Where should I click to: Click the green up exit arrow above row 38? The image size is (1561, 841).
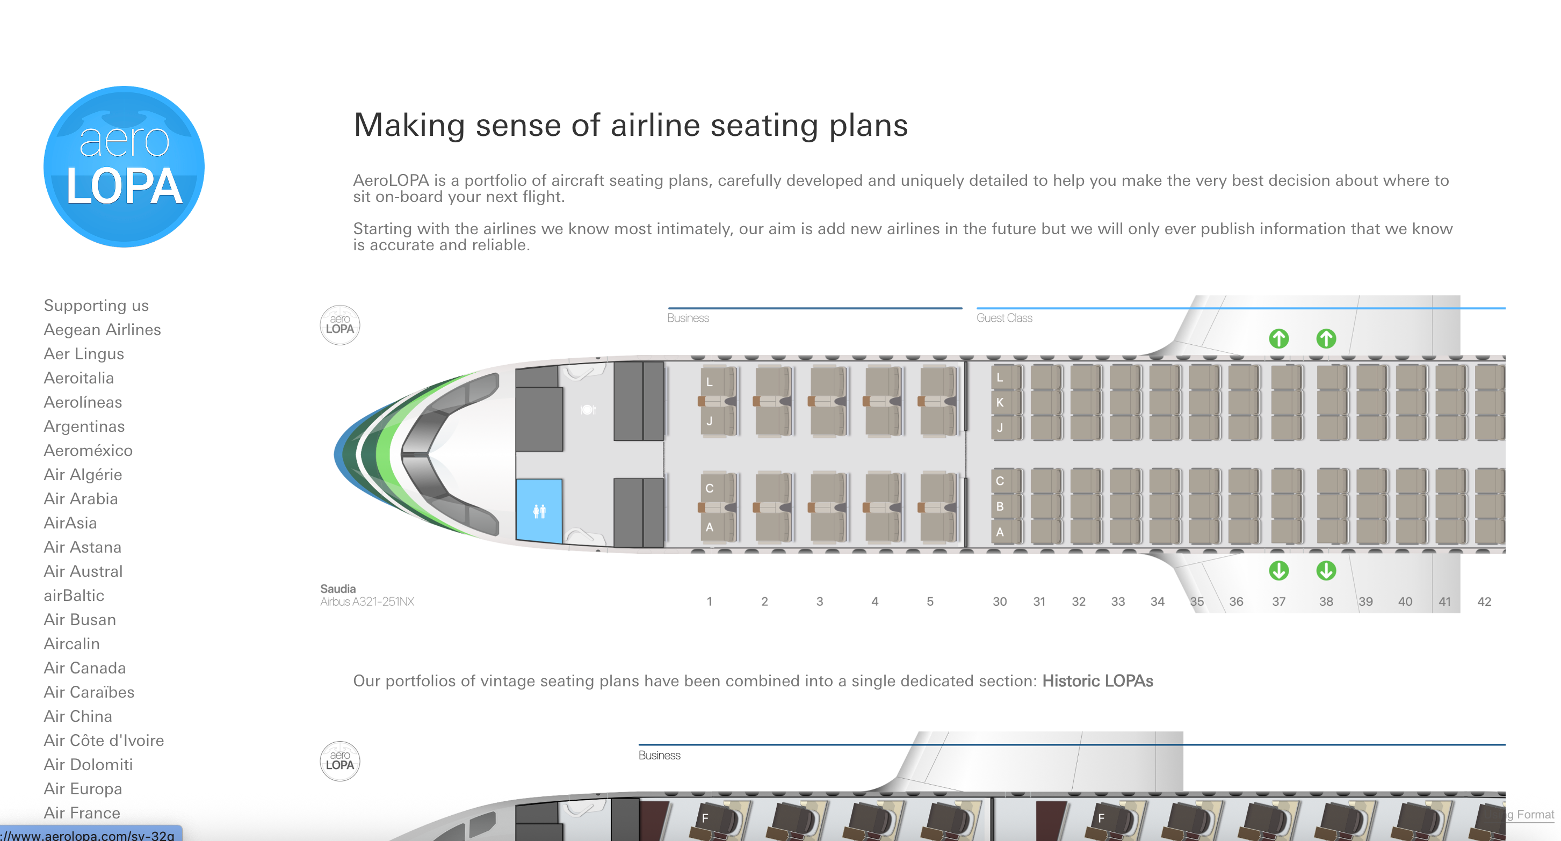click(x=1325, y=339)
